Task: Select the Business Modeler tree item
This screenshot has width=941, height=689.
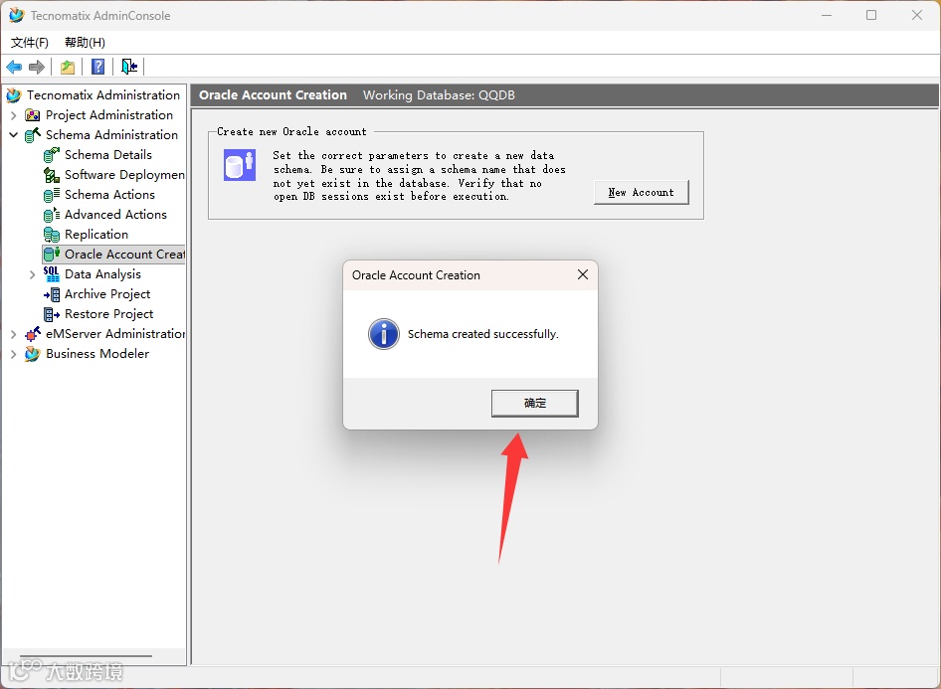Action: (97, 354)
